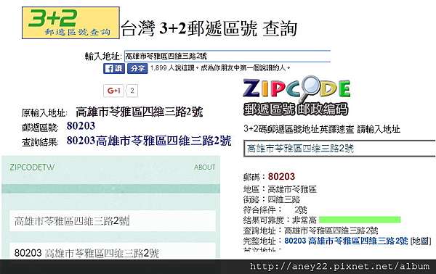Click the 輸入地址 address input field
Viewport: 436px width, 274px height.
point(227,57)
